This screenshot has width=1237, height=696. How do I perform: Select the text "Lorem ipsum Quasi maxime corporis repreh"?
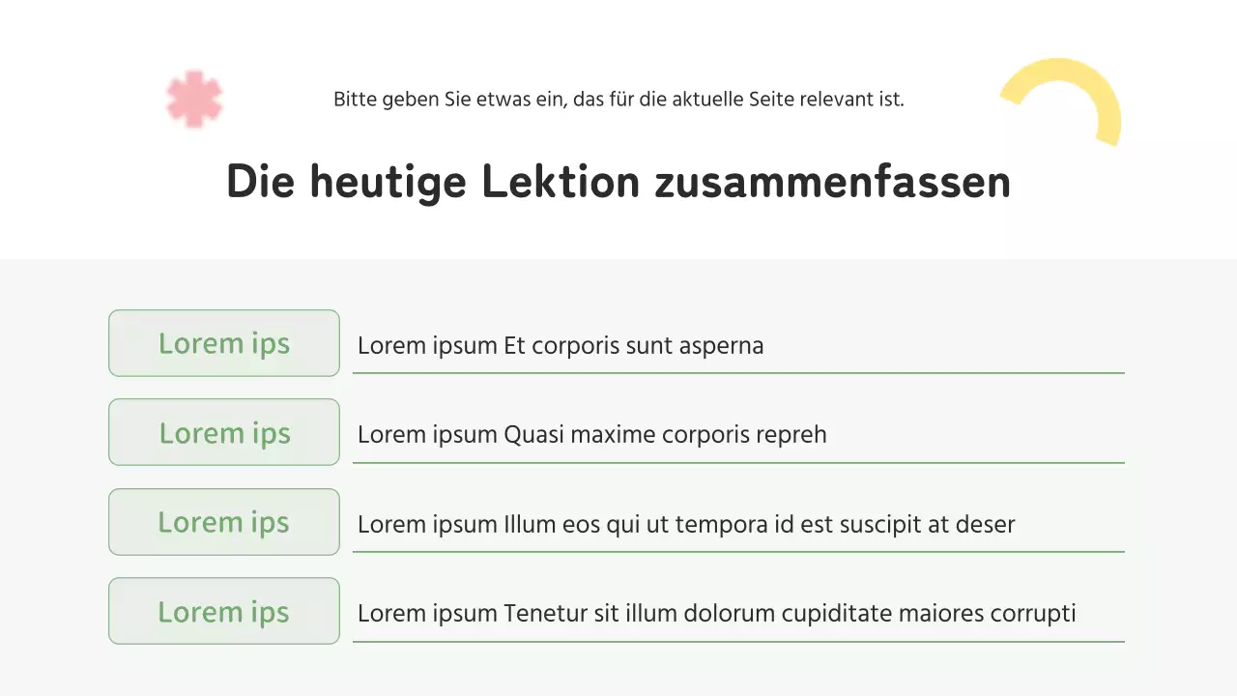591,435
